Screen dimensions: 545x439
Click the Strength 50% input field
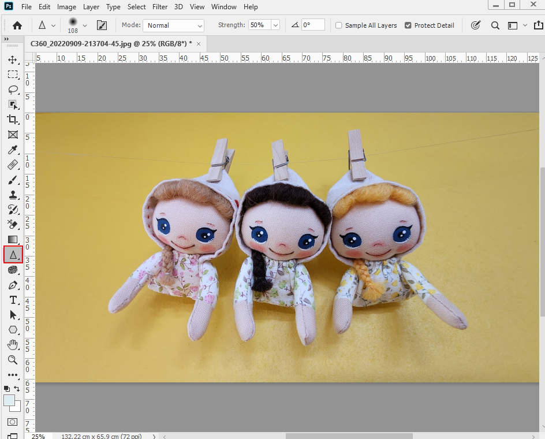click(x=260, y=25)
